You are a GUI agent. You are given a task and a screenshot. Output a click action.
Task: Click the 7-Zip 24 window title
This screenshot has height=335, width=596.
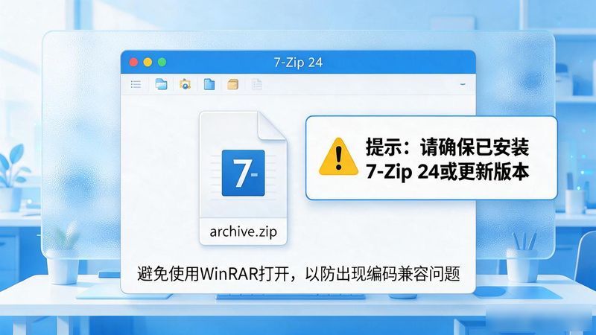[299, 63]
